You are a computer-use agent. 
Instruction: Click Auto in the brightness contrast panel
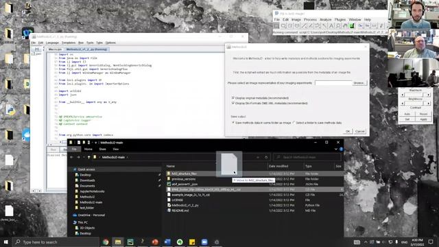407,114
